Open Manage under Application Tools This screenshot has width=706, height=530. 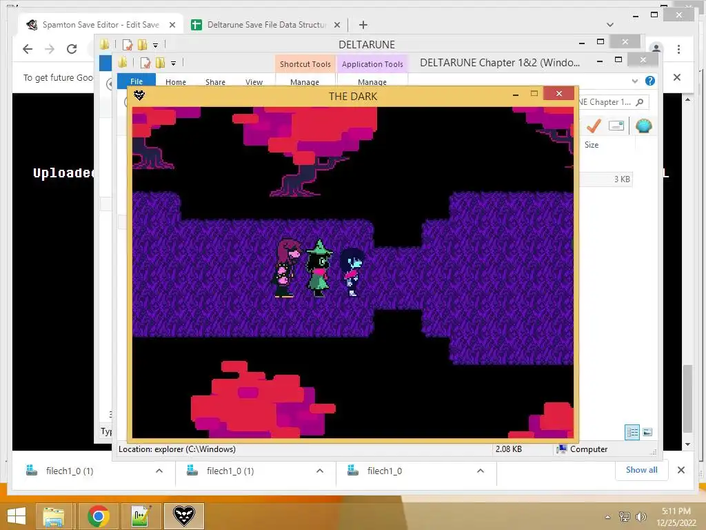[372, 82]
